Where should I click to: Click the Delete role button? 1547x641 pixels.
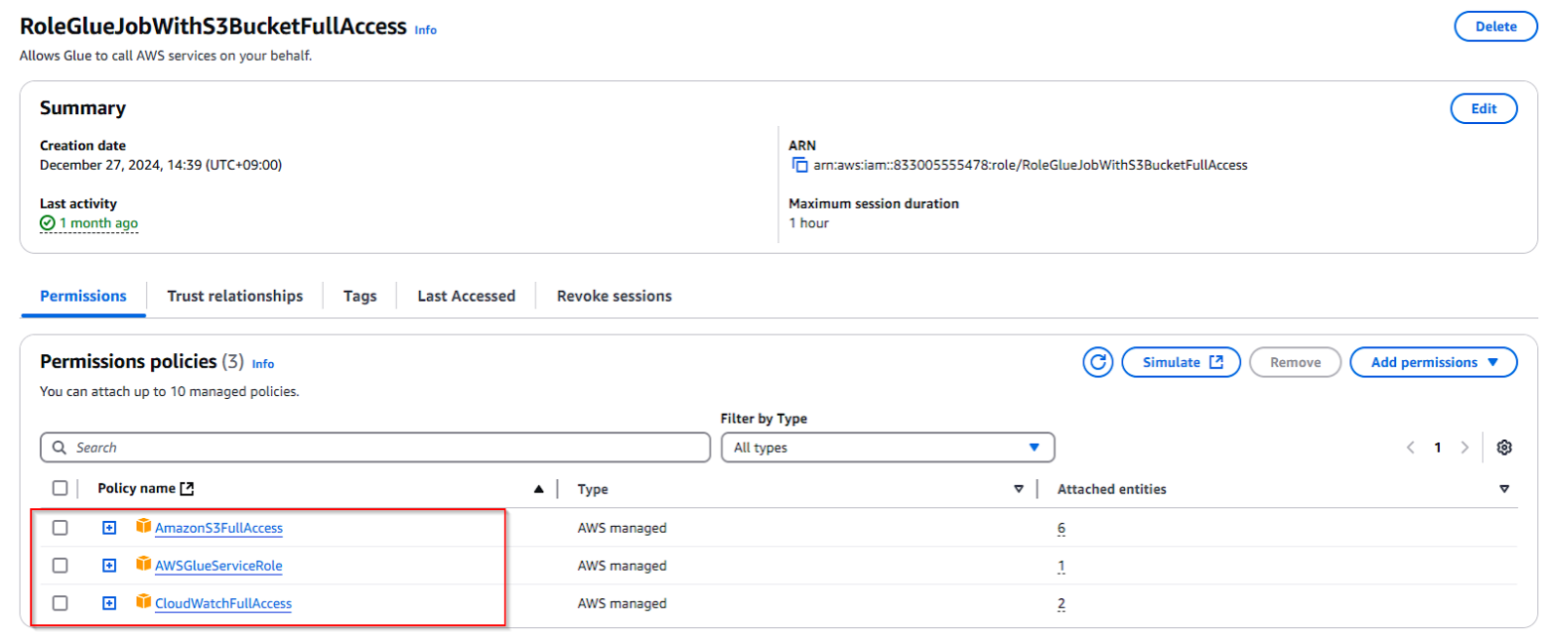(x=1495, y=27)
